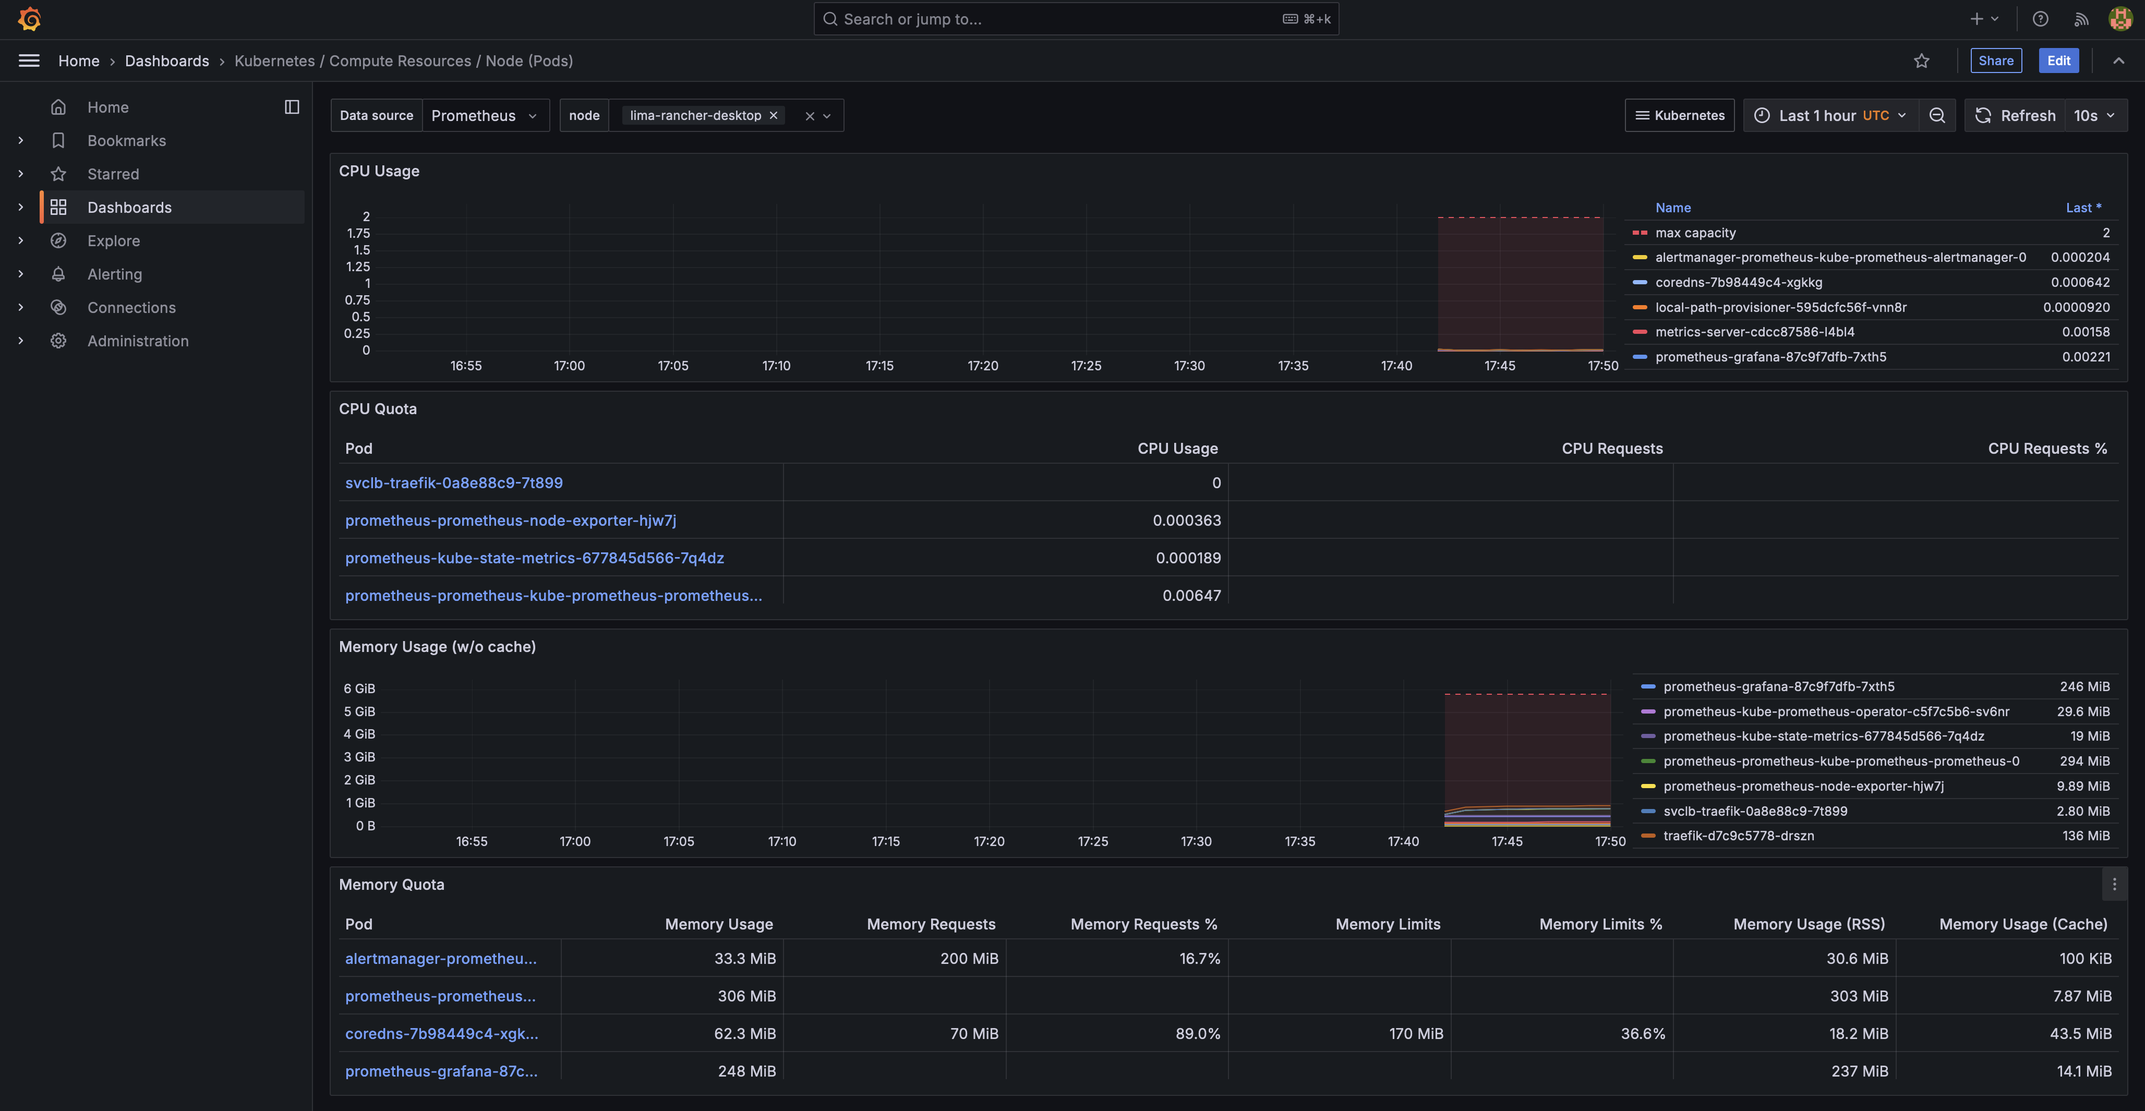The width and height of the screenshot is (2145, 1111).
Task: Expand the 10s refresh interval dropdown
Action: click(x=2093, y=116)
